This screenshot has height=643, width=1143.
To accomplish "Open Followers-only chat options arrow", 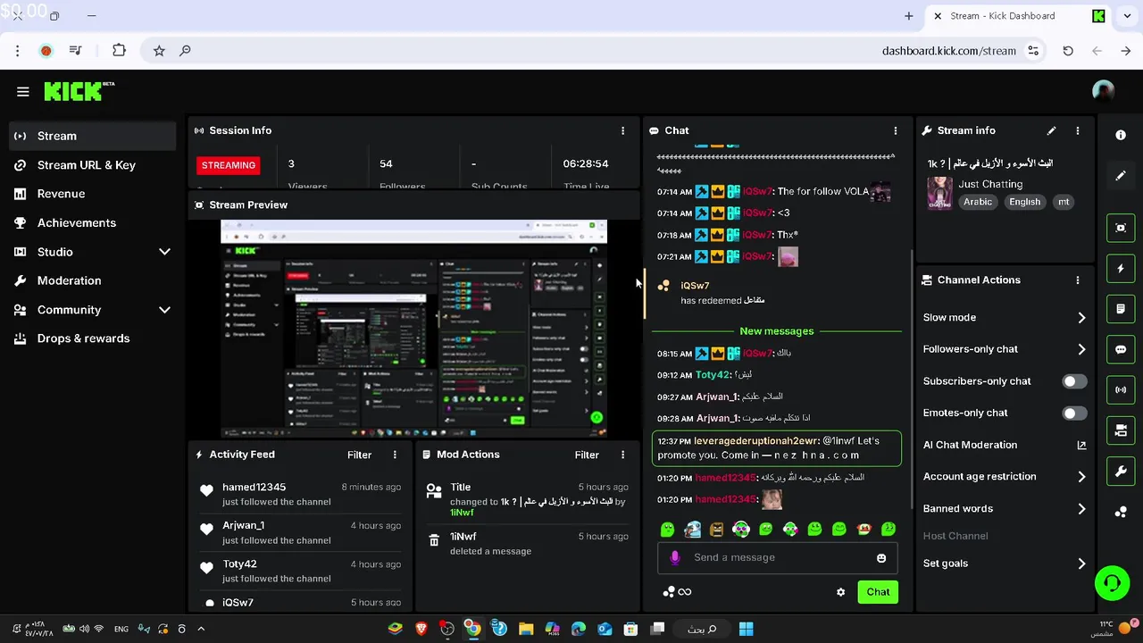I will pyautogui.click(x=1081, y=349).
